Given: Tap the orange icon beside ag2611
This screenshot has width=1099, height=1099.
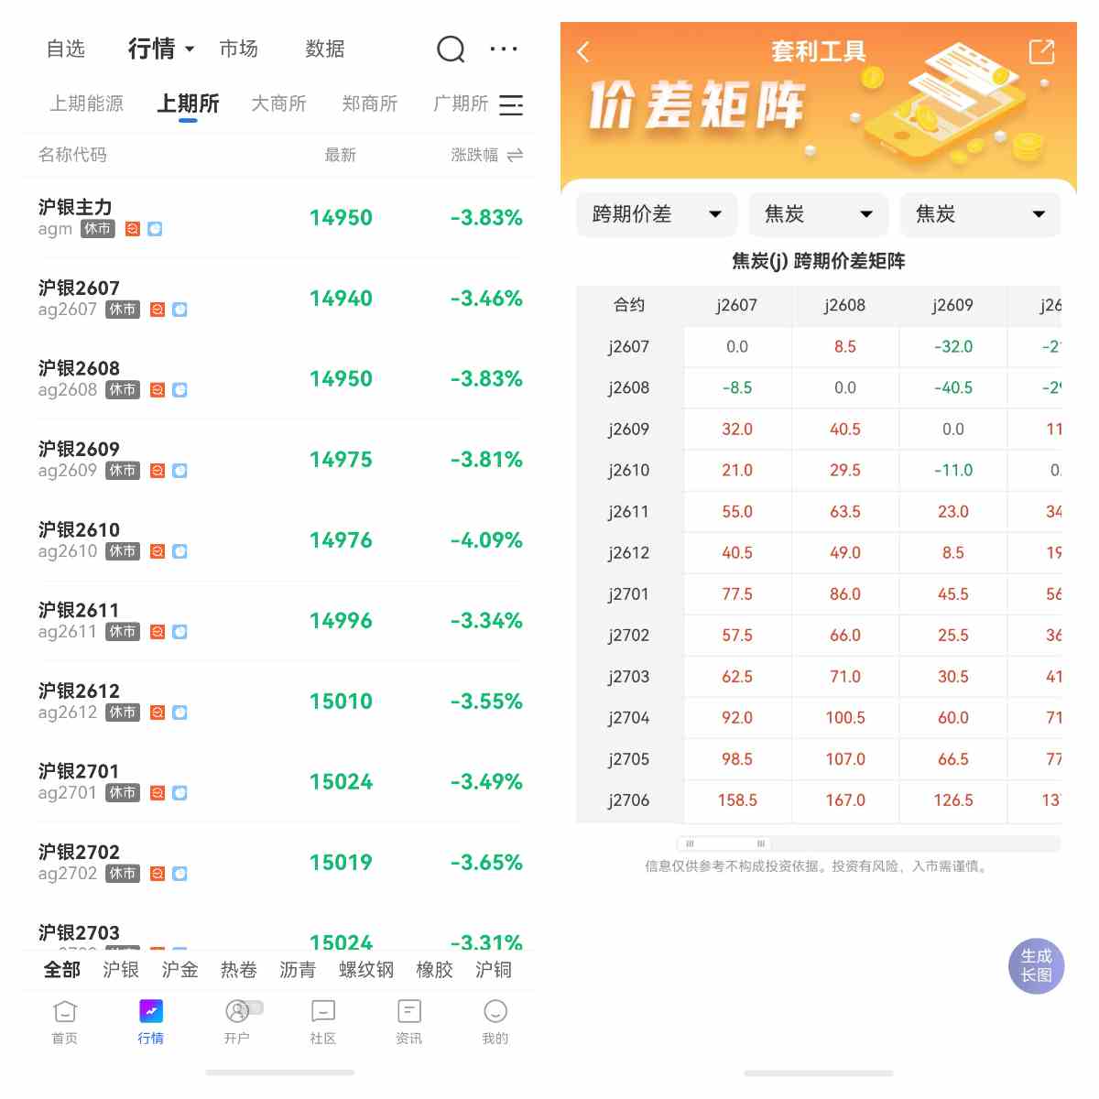Looking at the screenshot, I should (x=158, y=632).
